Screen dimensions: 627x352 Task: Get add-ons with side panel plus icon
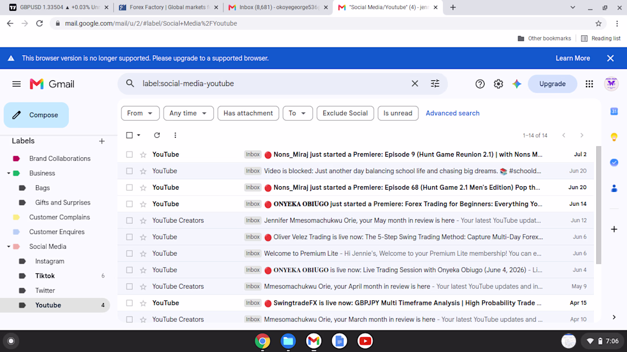pos(614,229)
